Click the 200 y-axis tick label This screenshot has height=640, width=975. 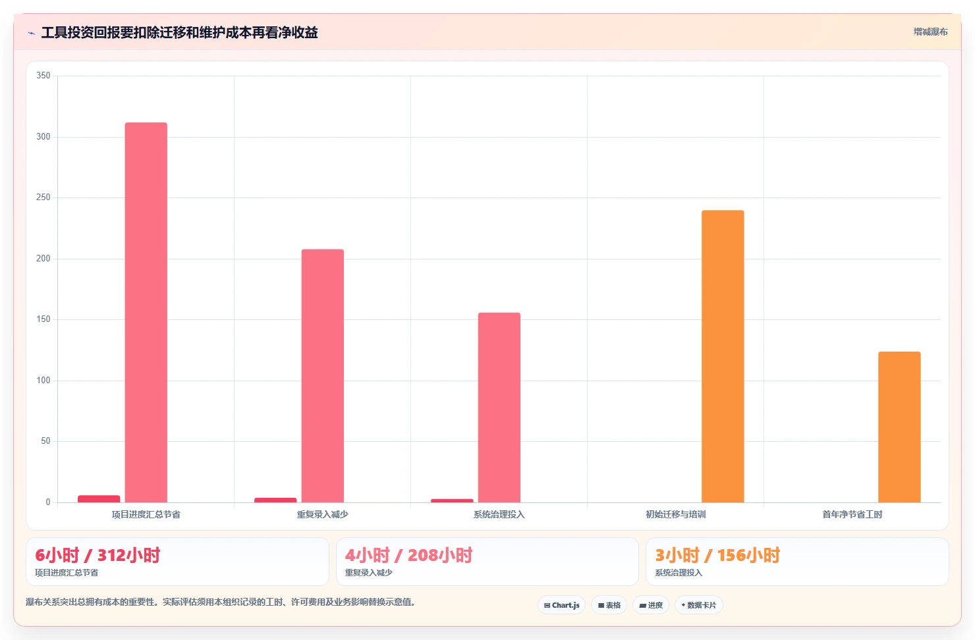[x=43, y=259]
